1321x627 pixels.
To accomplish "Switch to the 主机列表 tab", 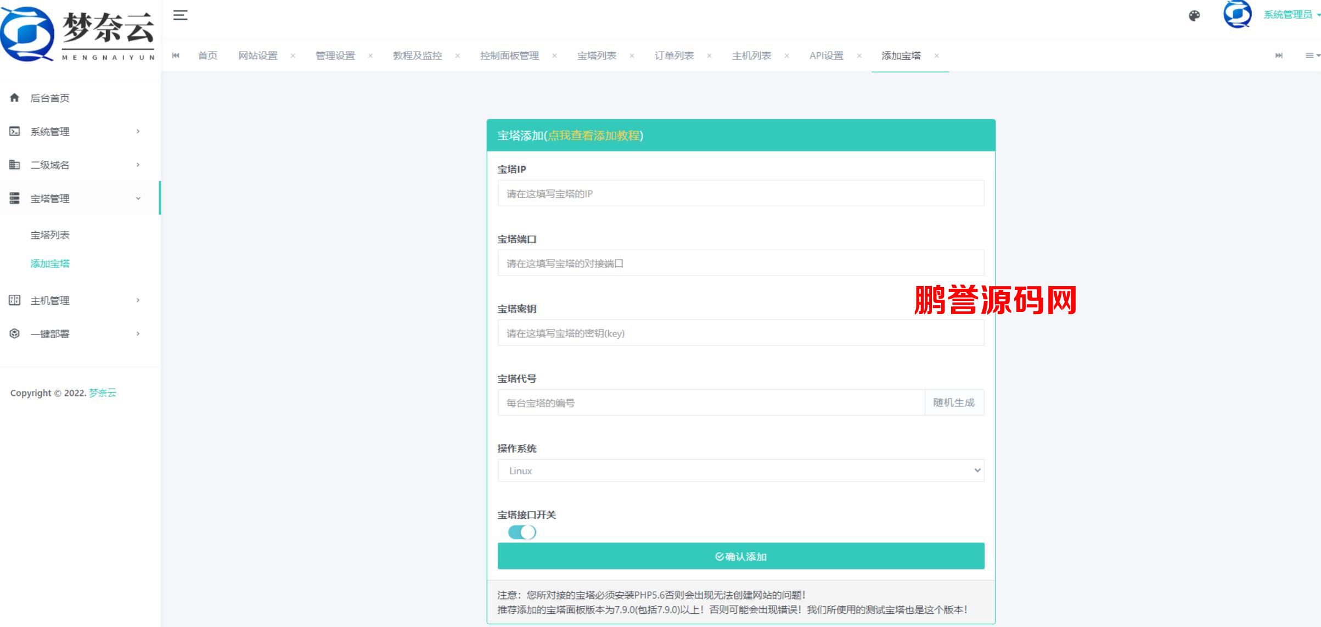I will (751, 55).
